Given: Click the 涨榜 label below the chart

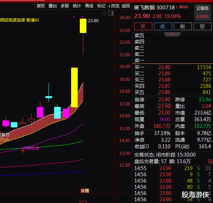Looking at the screenshot, I should [85, 191].
